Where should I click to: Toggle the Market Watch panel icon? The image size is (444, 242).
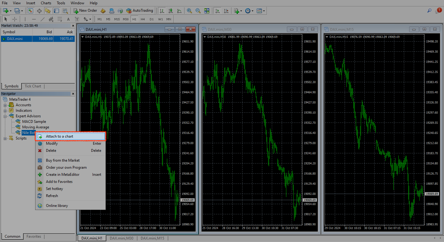pyautogui.click(x=31, y=11)
